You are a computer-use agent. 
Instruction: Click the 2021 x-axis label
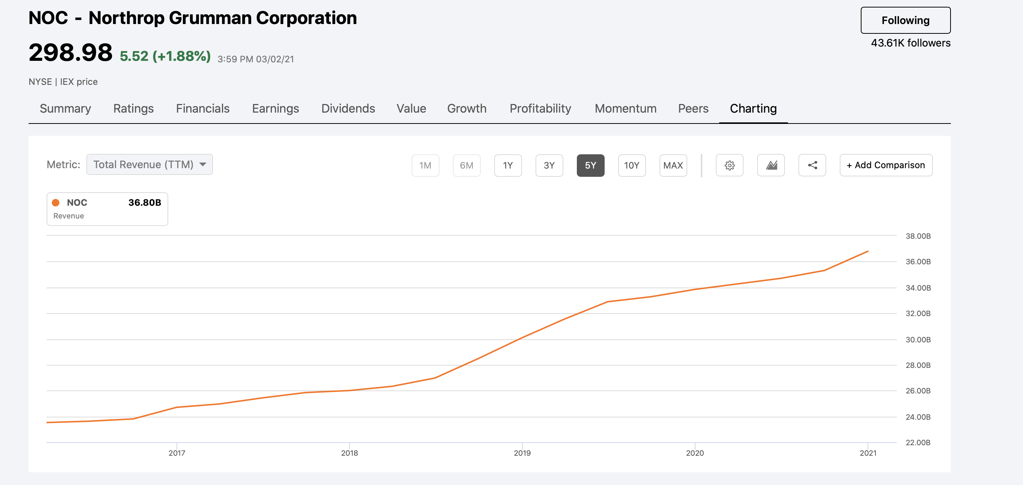click(x=868, y=453)
